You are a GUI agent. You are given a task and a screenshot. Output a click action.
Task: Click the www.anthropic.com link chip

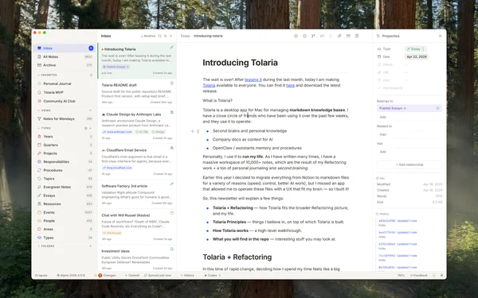pyautogui.click(x=117, y=132)
